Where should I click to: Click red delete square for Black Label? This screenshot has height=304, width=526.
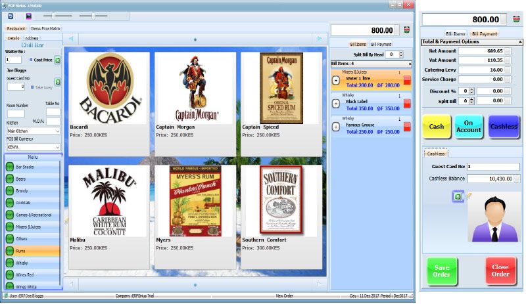pyautogui.click(x=407, y=104)
